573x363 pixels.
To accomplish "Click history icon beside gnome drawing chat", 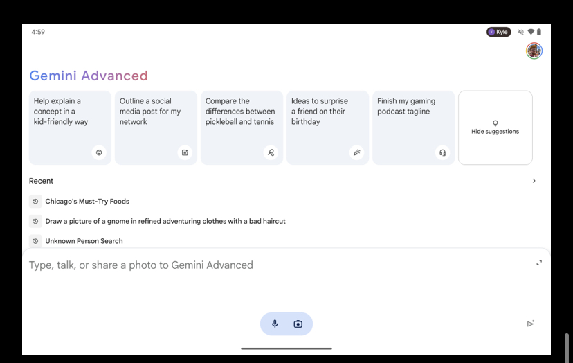I will pos(35,221).
